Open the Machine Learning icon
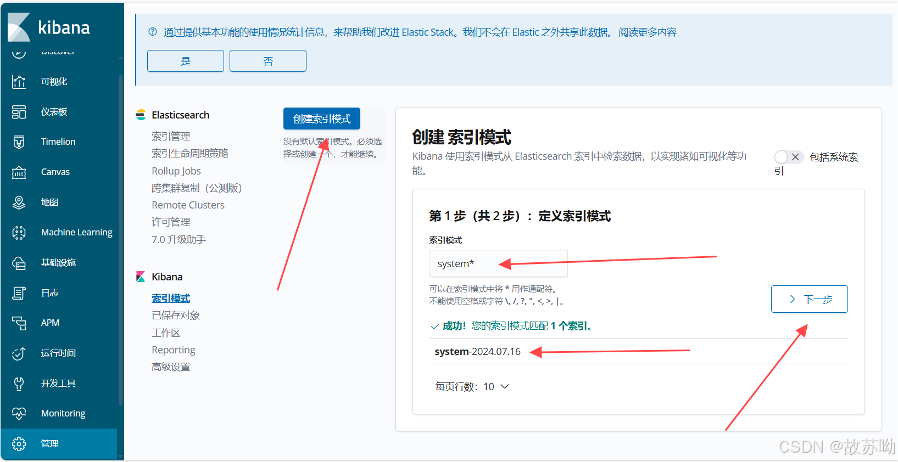This screenshot has width=898, height=462. [19, 233]
